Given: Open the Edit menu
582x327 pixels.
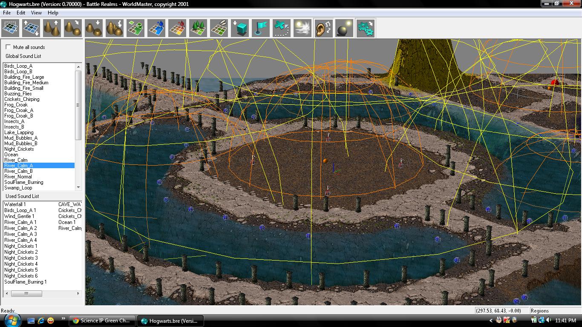Looking at the screenshot, I should [x=21, y=13].
